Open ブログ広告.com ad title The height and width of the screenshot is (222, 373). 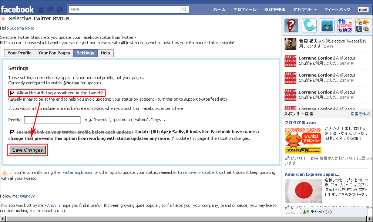click(300, 123)
